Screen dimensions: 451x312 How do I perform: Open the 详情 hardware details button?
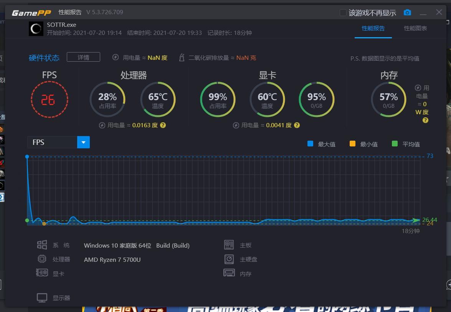[x=83, y=57]
